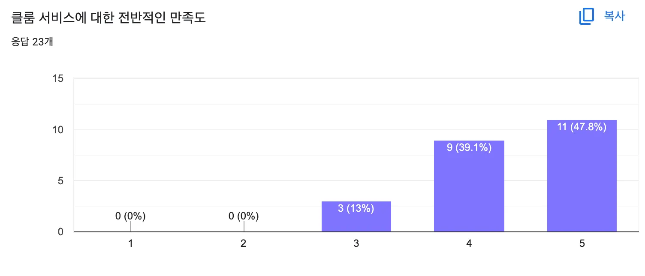Image resolution: width=645 pixels, height=276 pixels.
Task: Click y-axis value 10
Action: [x=58, y=130]
